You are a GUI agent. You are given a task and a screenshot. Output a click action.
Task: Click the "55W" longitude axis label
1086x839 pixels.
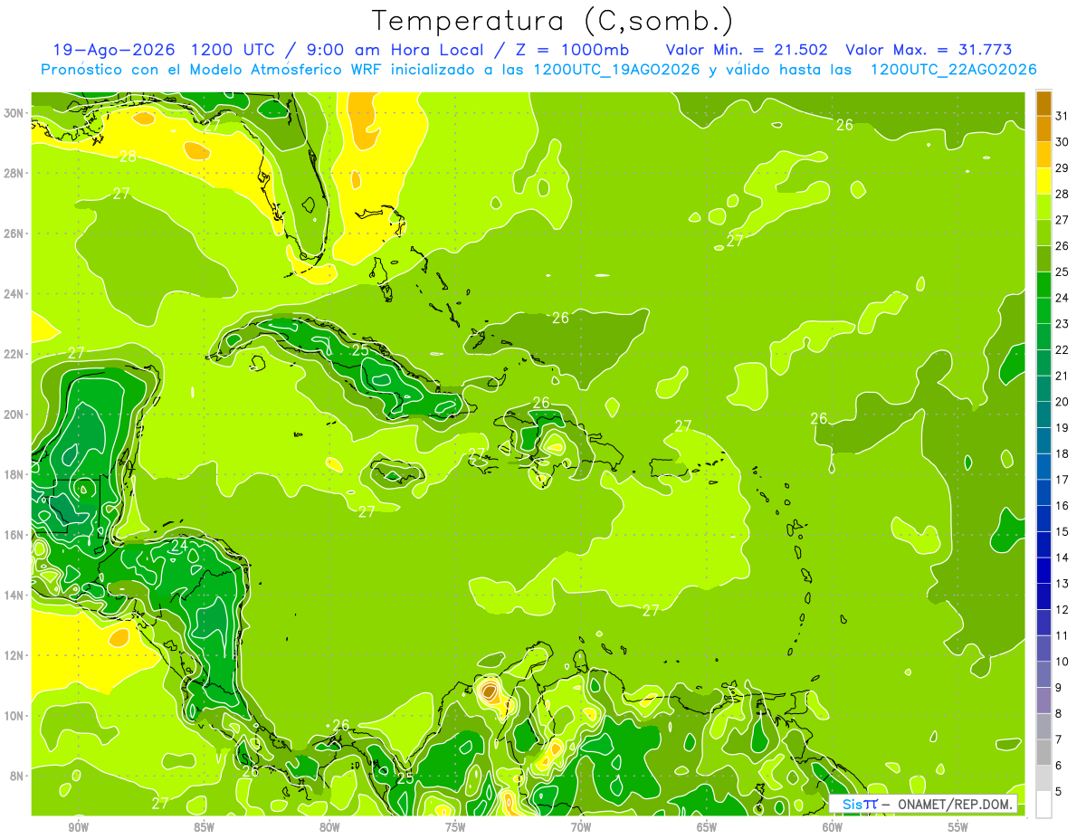click(x=958, y=827)
